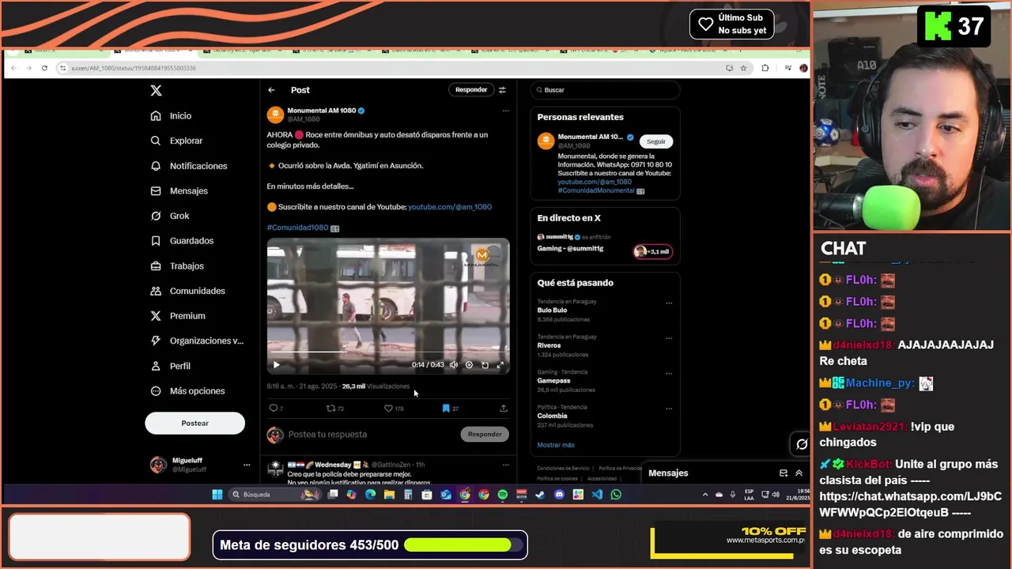The image size is (1012, 569).
Task: Mute the video volume icon
Action: 454,365
